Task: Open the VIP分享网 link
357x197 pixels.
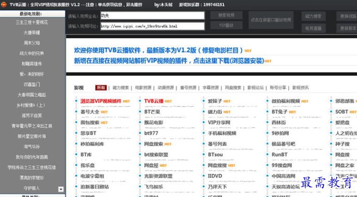Action: 219,122
